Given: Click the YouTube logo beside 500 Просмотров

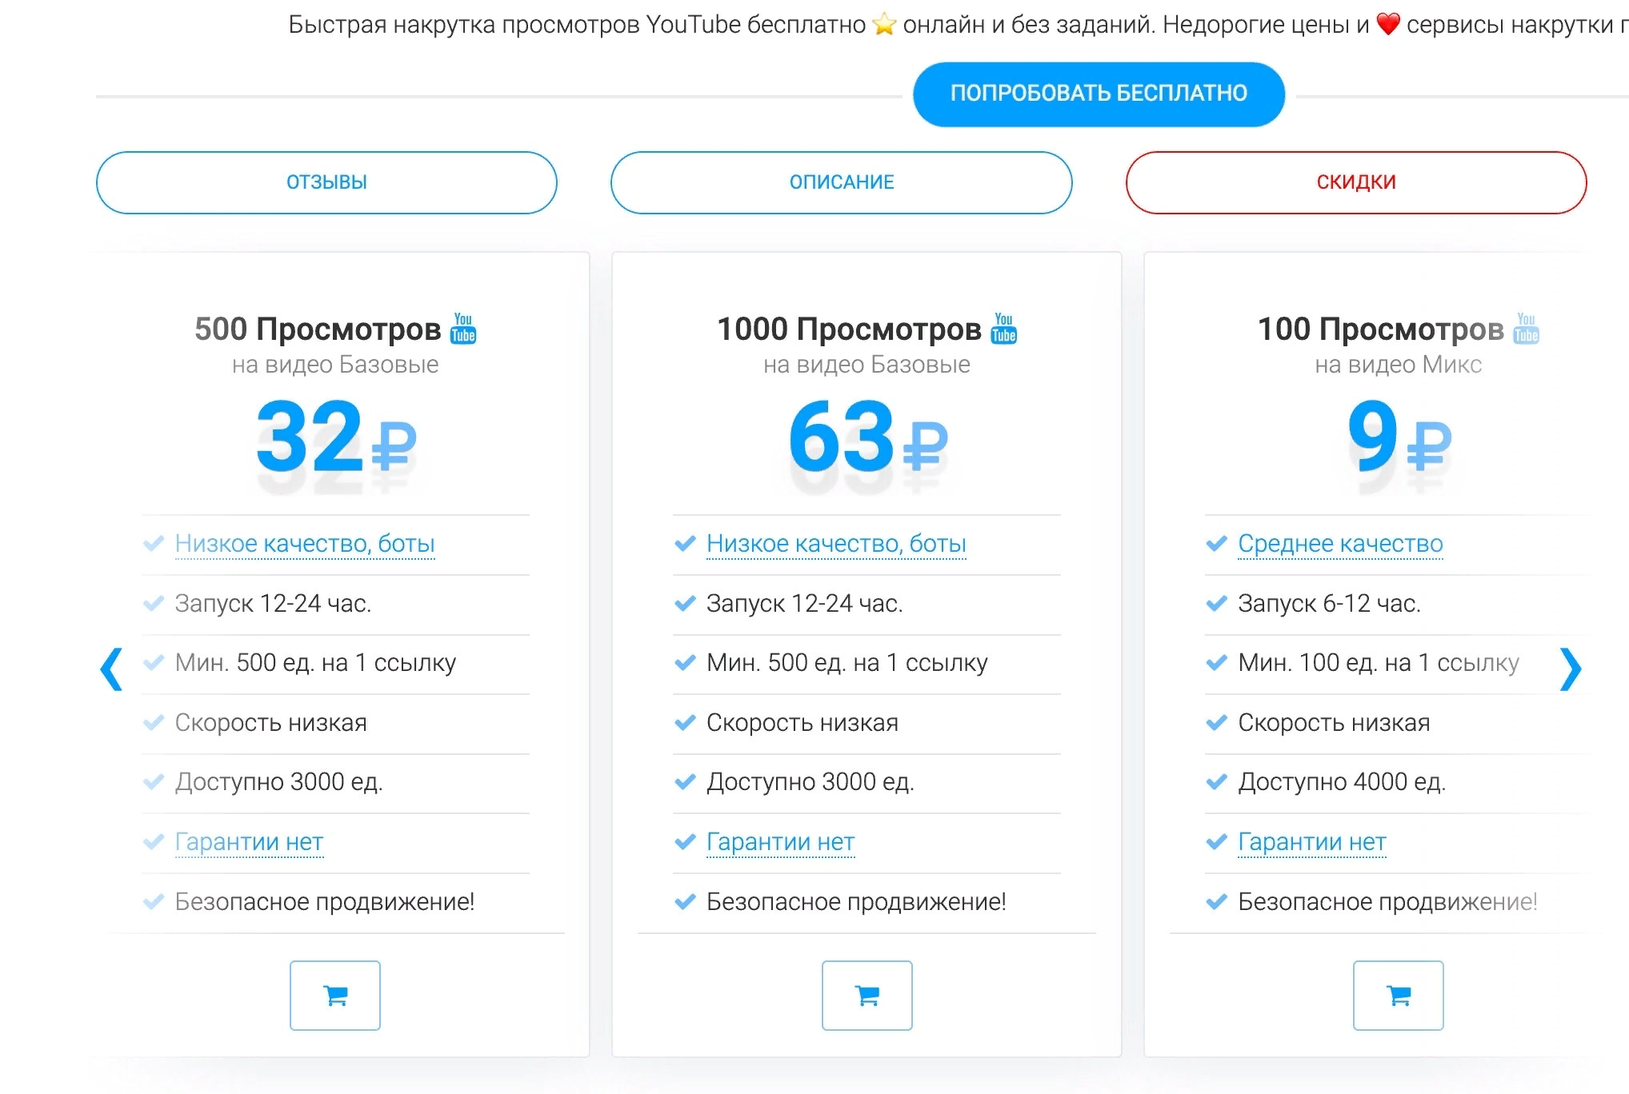Looking at the screenshot, I should (x=463, y=329).
